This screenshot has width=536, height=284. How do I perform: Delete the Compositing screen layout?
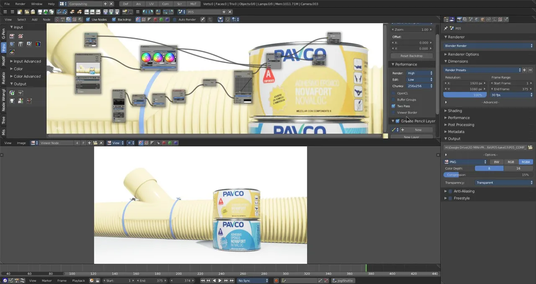point(111,4)
